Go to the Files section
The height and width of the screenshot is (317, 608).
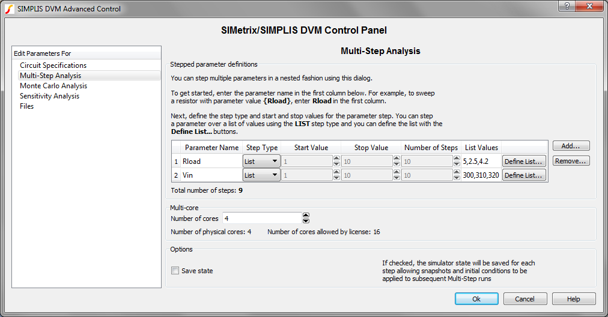(27, 106)
